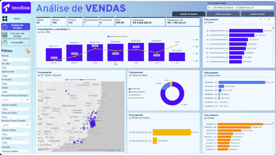
Task: Expand the Fornecedor filter dropdown
Action: (16, 84)
